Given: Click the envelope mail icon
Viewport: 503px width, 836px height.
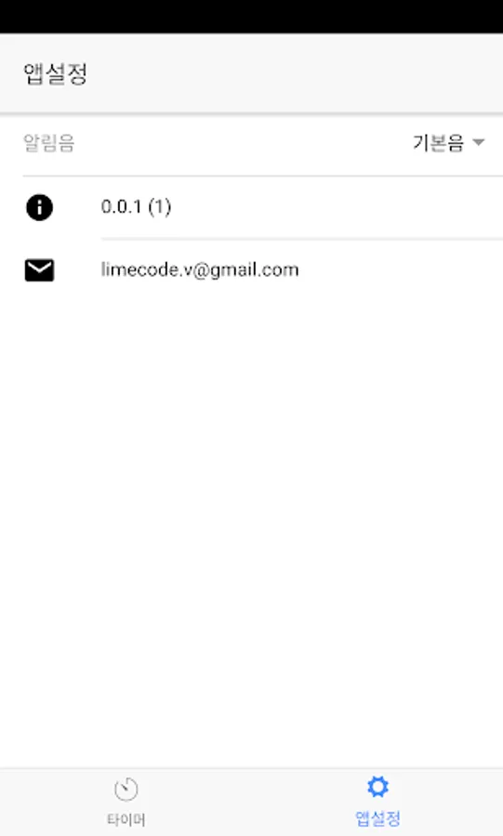Looking at the screenshot, I should [x=39, y=270].
